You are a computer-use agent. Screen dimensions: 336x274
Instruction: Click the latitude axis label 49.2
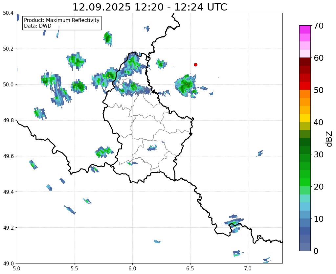(x=8, y=227)
